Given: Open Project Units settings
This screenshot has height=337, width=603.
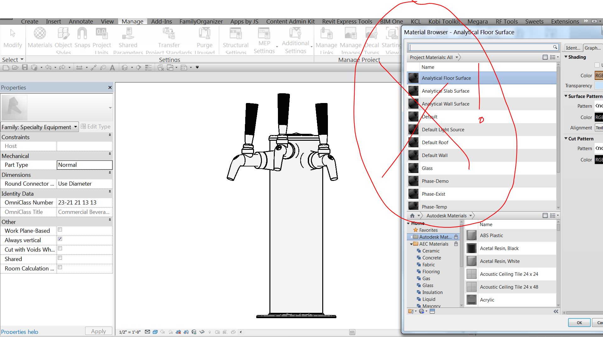Looking at the screenshot, I should coord(101,38).
